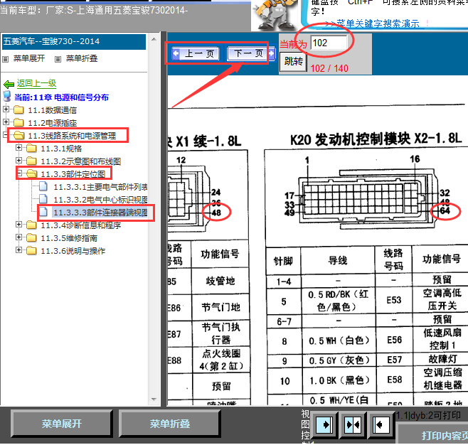Click table cell 故障灯
Image resolution: width=468 pixels, height=445 pixels.
point(442,359)
